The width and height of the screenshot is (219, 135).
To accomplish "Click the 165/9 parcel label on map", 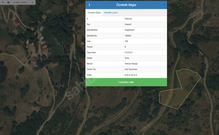I will pos(180,89).
